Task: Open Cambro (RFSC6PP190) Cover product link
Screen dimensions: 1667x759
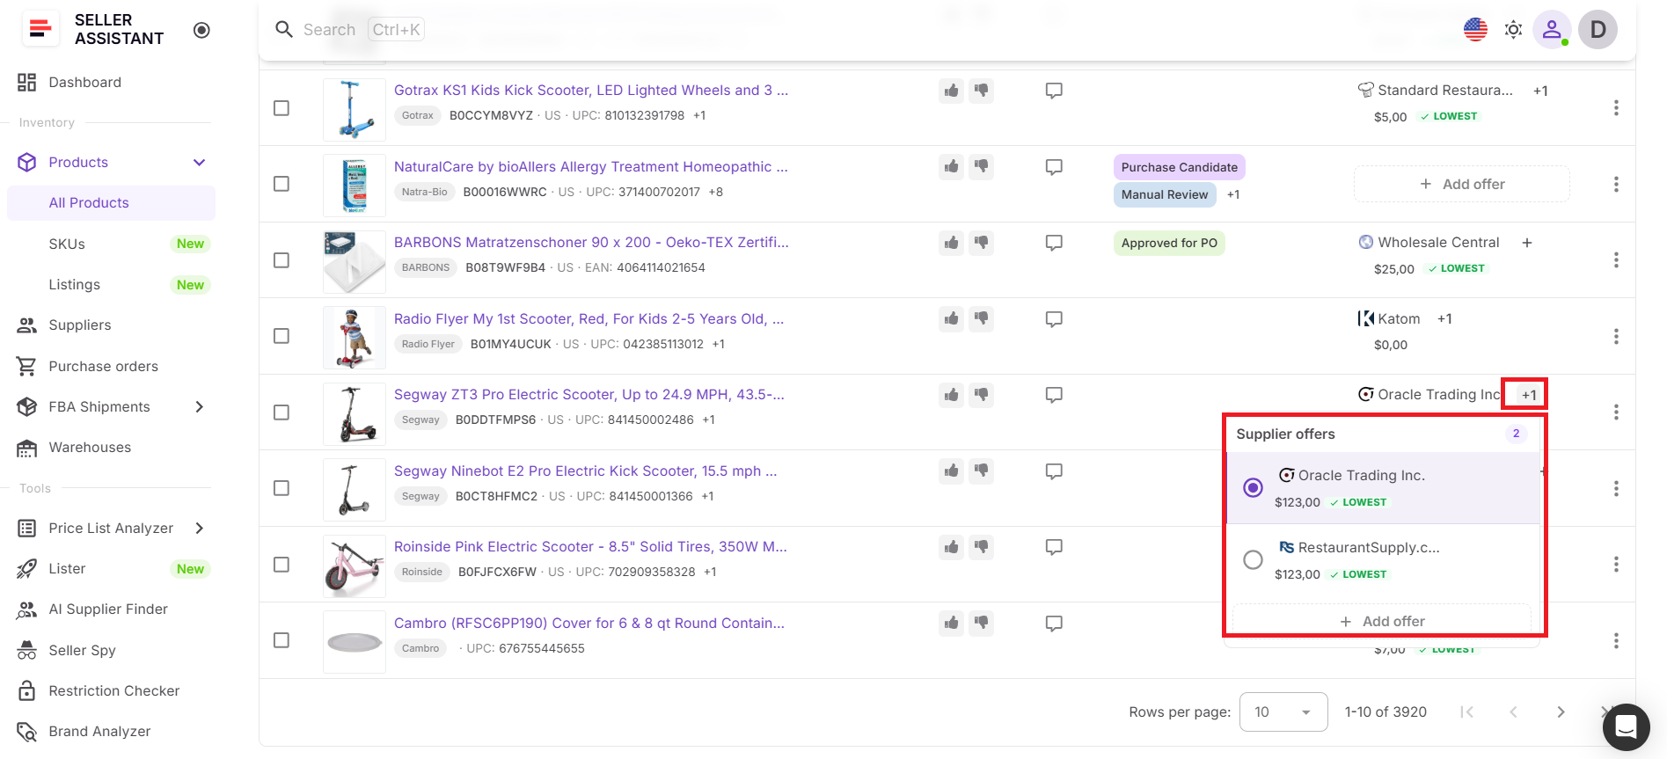Action: click(x=589, y=624)
